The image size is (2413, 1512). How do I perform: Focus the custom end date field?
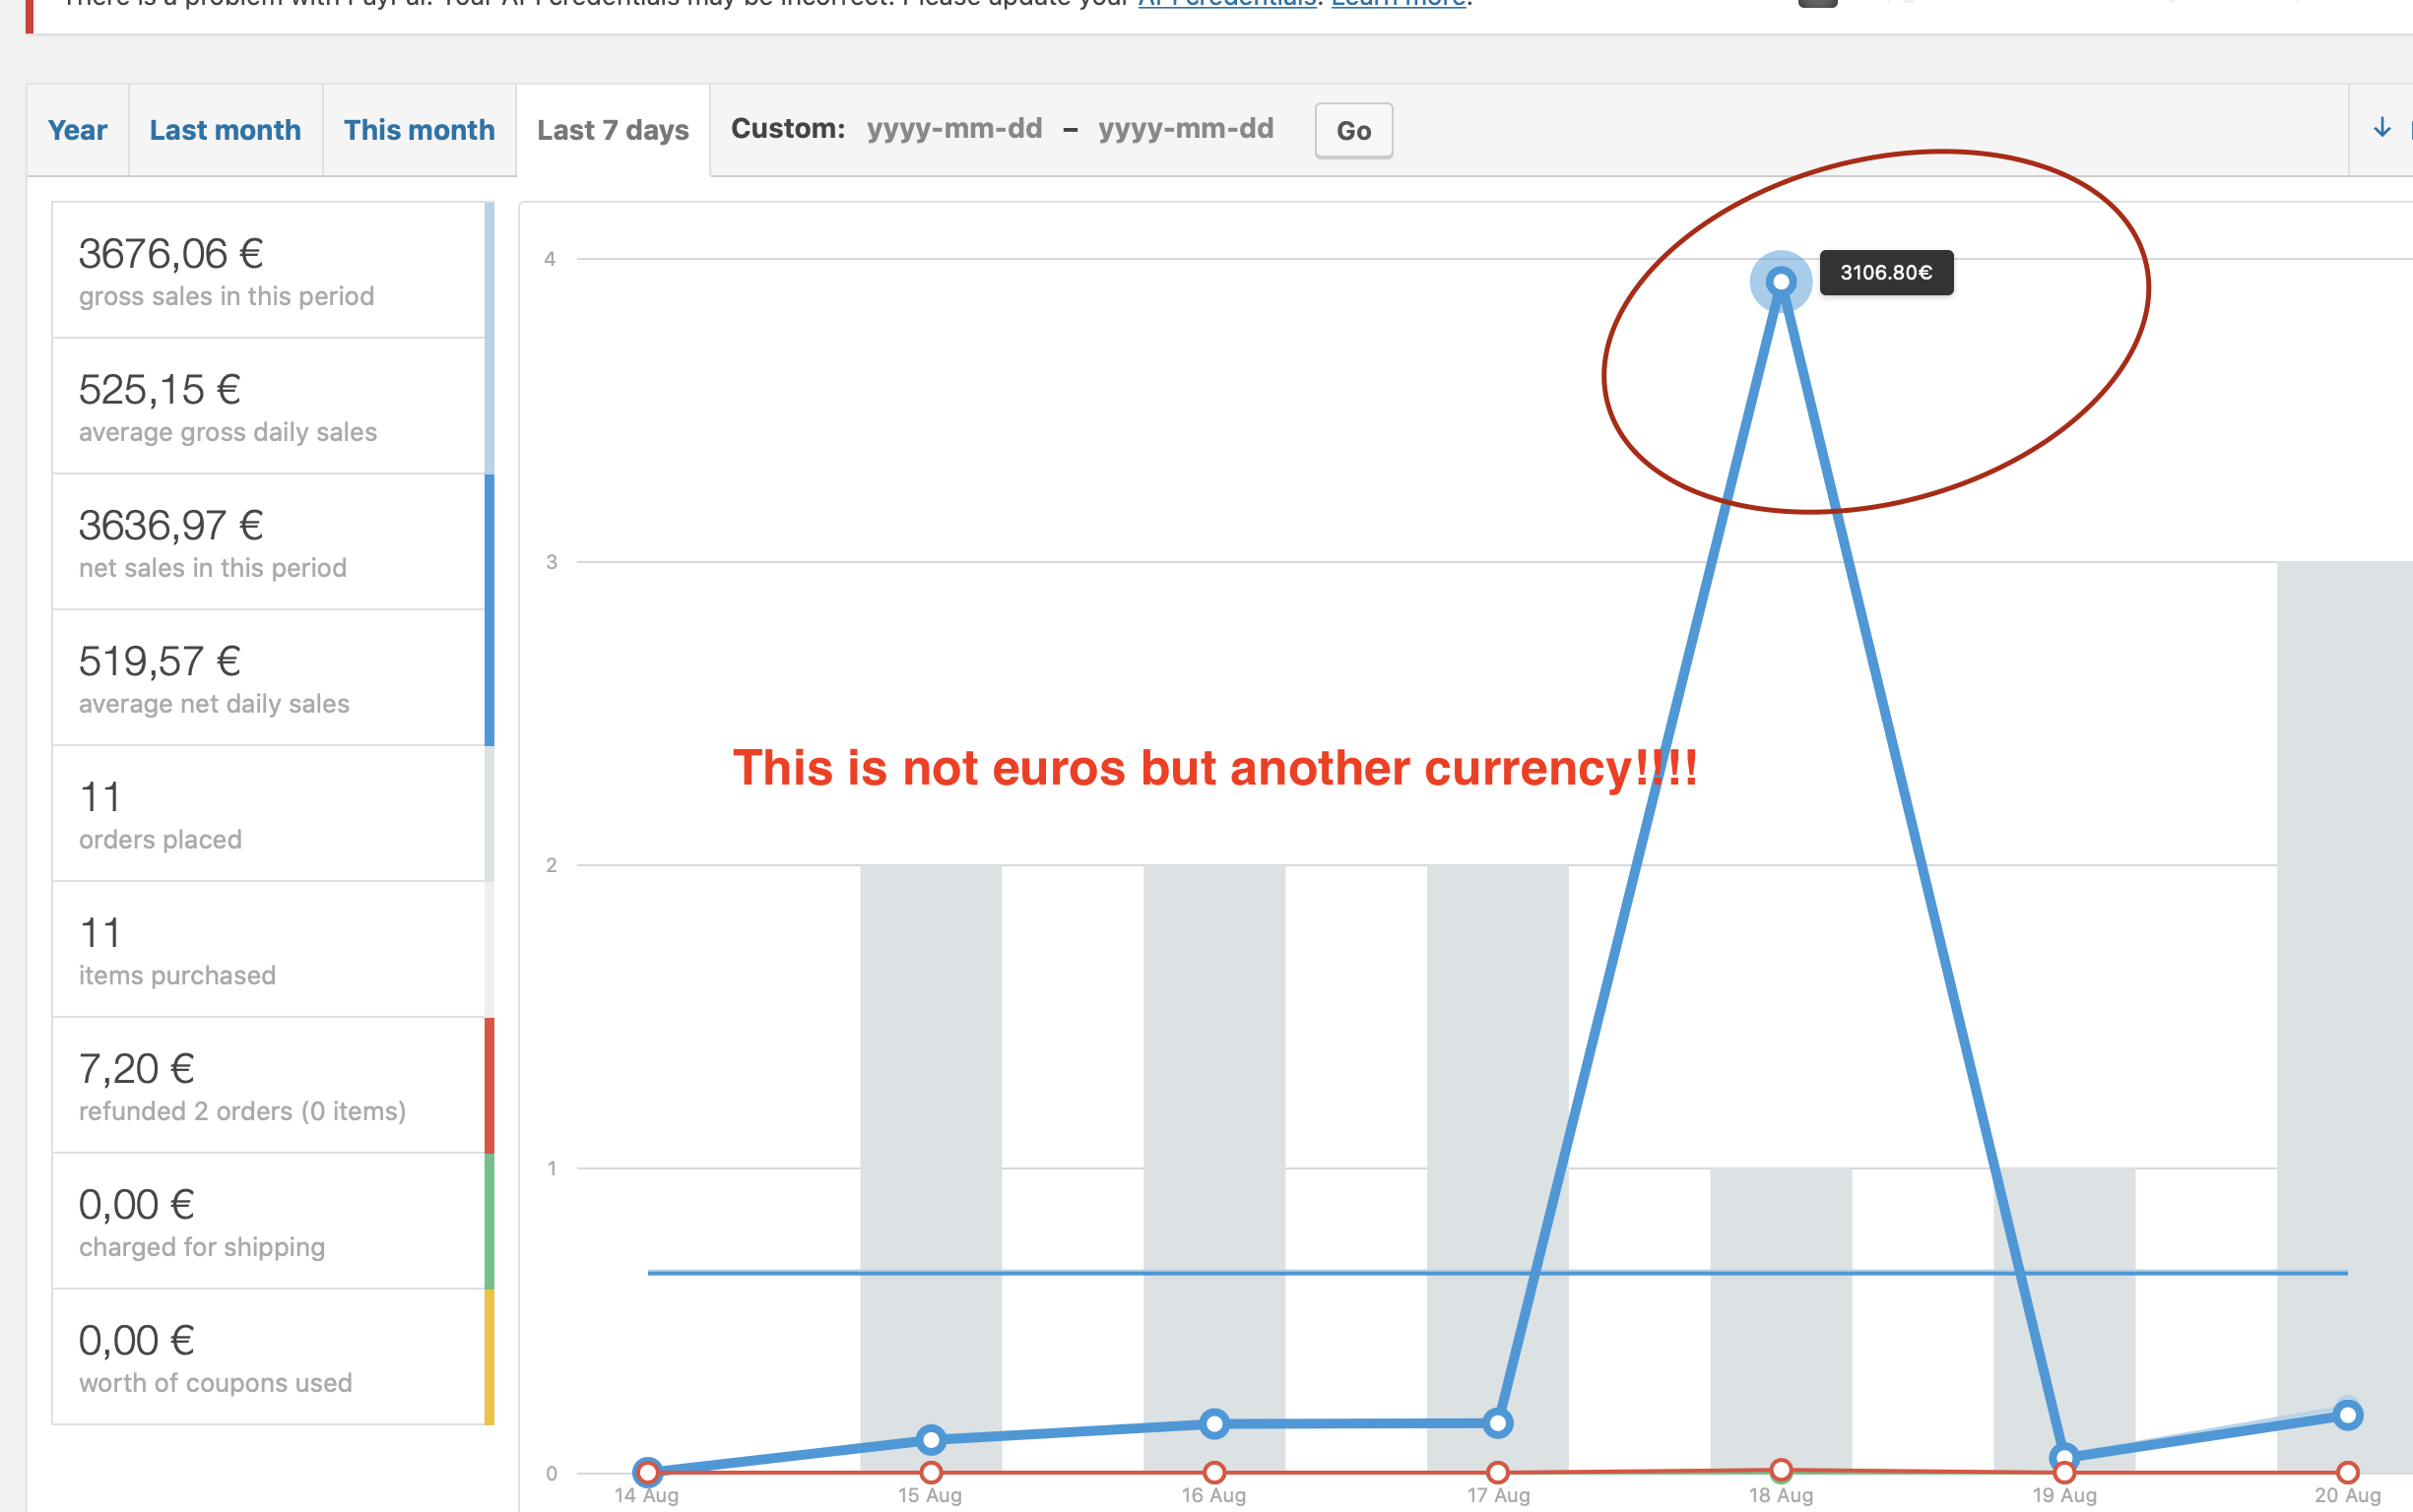(x=1186, y=129)
